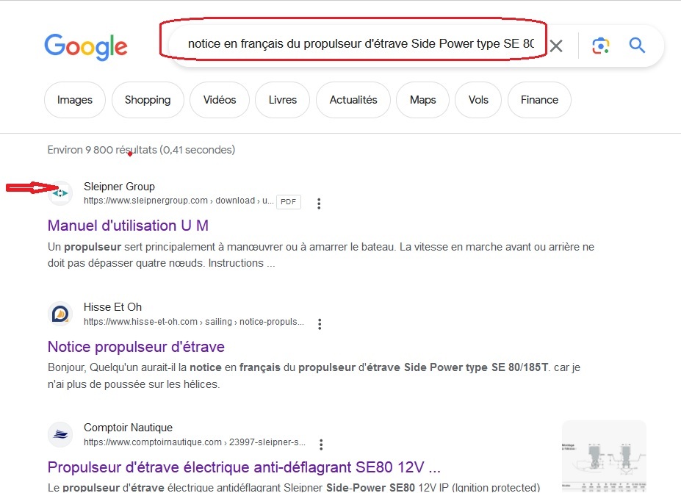681x493 pixels.
Task: Open the Comptoir Nautique result thumbnail image
Action: click(604, 456)
